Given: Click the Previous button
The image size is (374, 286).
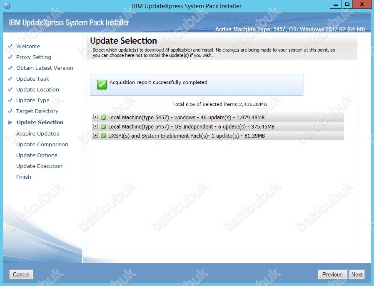Looking at the screenshot, I should pos(332,274).
